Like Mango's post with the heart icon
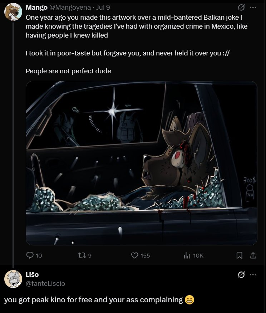 point(134,255)
